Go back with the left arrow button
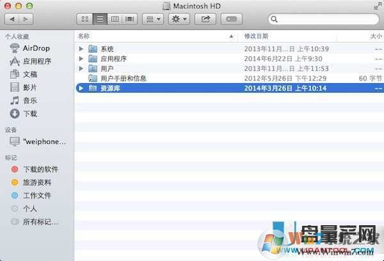This screenshot has width=384, height=261. (12, 19)
